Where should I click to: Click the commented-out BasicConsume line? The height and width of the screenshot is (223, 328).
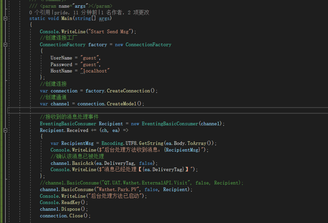142,183
